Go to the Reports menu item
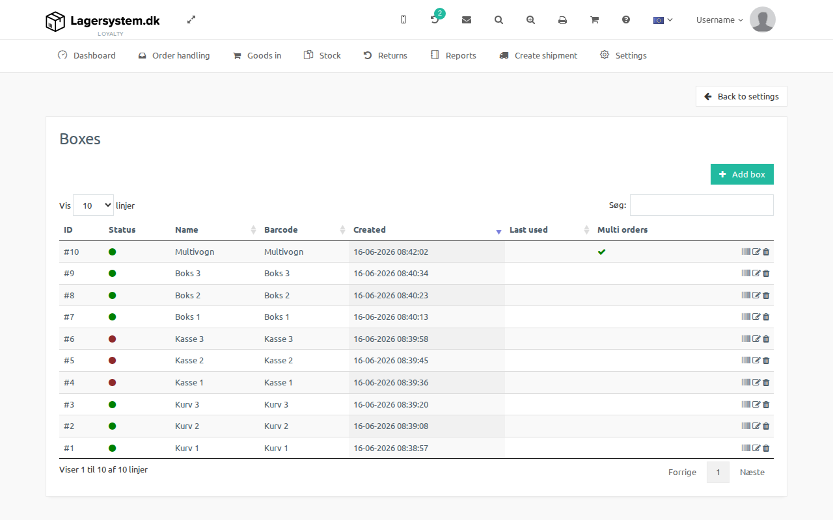The image size is (833, 520). pos(454,55)
